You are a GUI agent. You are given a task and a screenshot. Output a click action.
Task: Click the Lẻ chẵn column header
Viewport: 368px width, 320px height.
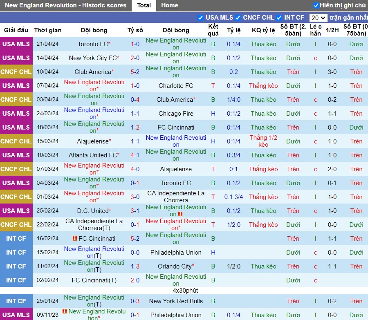[x=315, y=30]
